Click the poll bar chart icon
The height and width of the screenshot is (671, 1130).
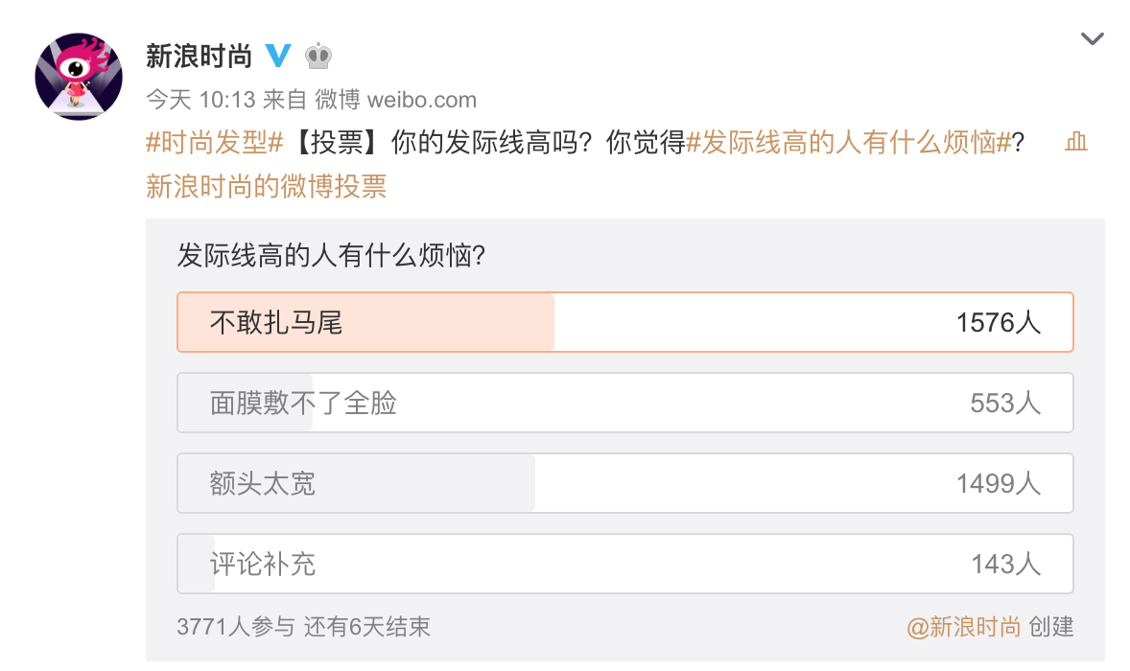[1076, 143]
